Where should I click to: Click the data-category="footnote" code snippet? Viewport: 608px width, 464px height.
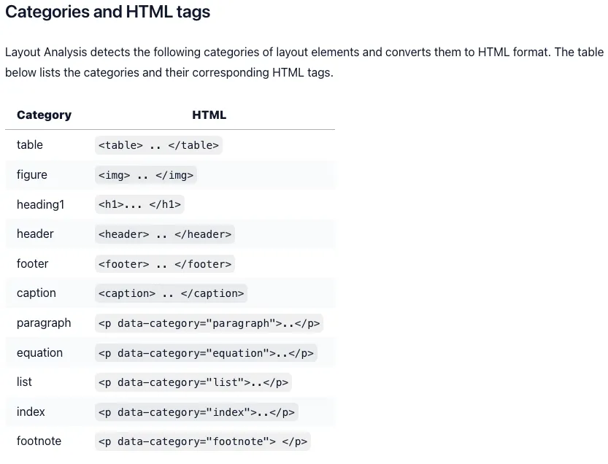(203, 441)
